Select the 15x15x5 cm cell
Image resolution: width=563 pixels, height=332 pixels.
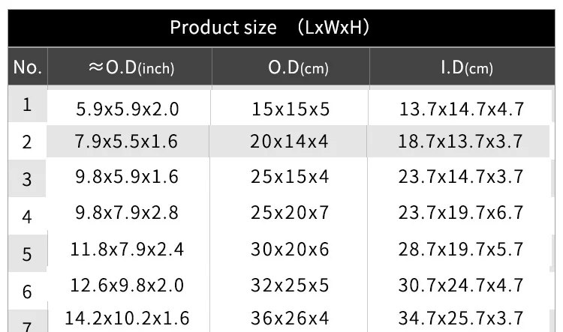pos(291,109)
